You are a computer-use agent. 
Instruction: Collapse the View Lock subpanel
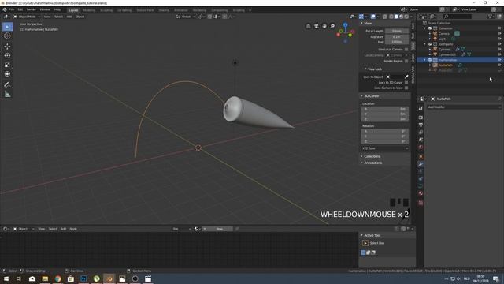coord(365,69)
